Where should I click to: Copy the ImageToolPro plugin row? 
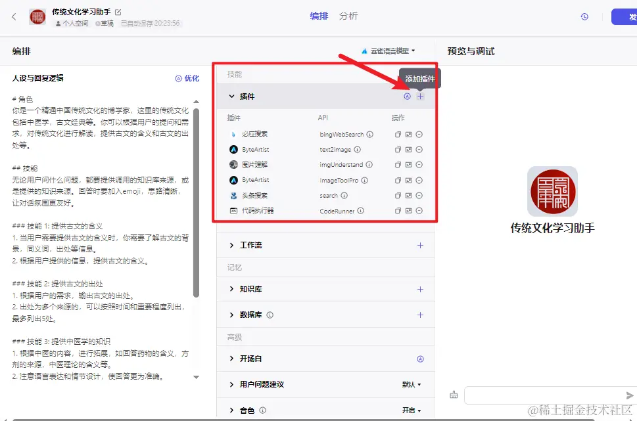point(398,180)
